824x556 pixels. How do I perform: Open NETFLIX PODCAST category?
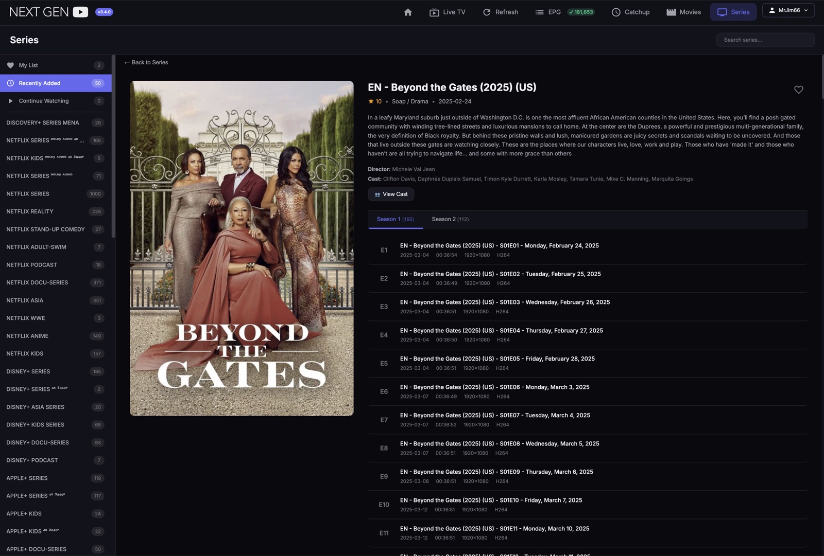click(x=56, y=265)
